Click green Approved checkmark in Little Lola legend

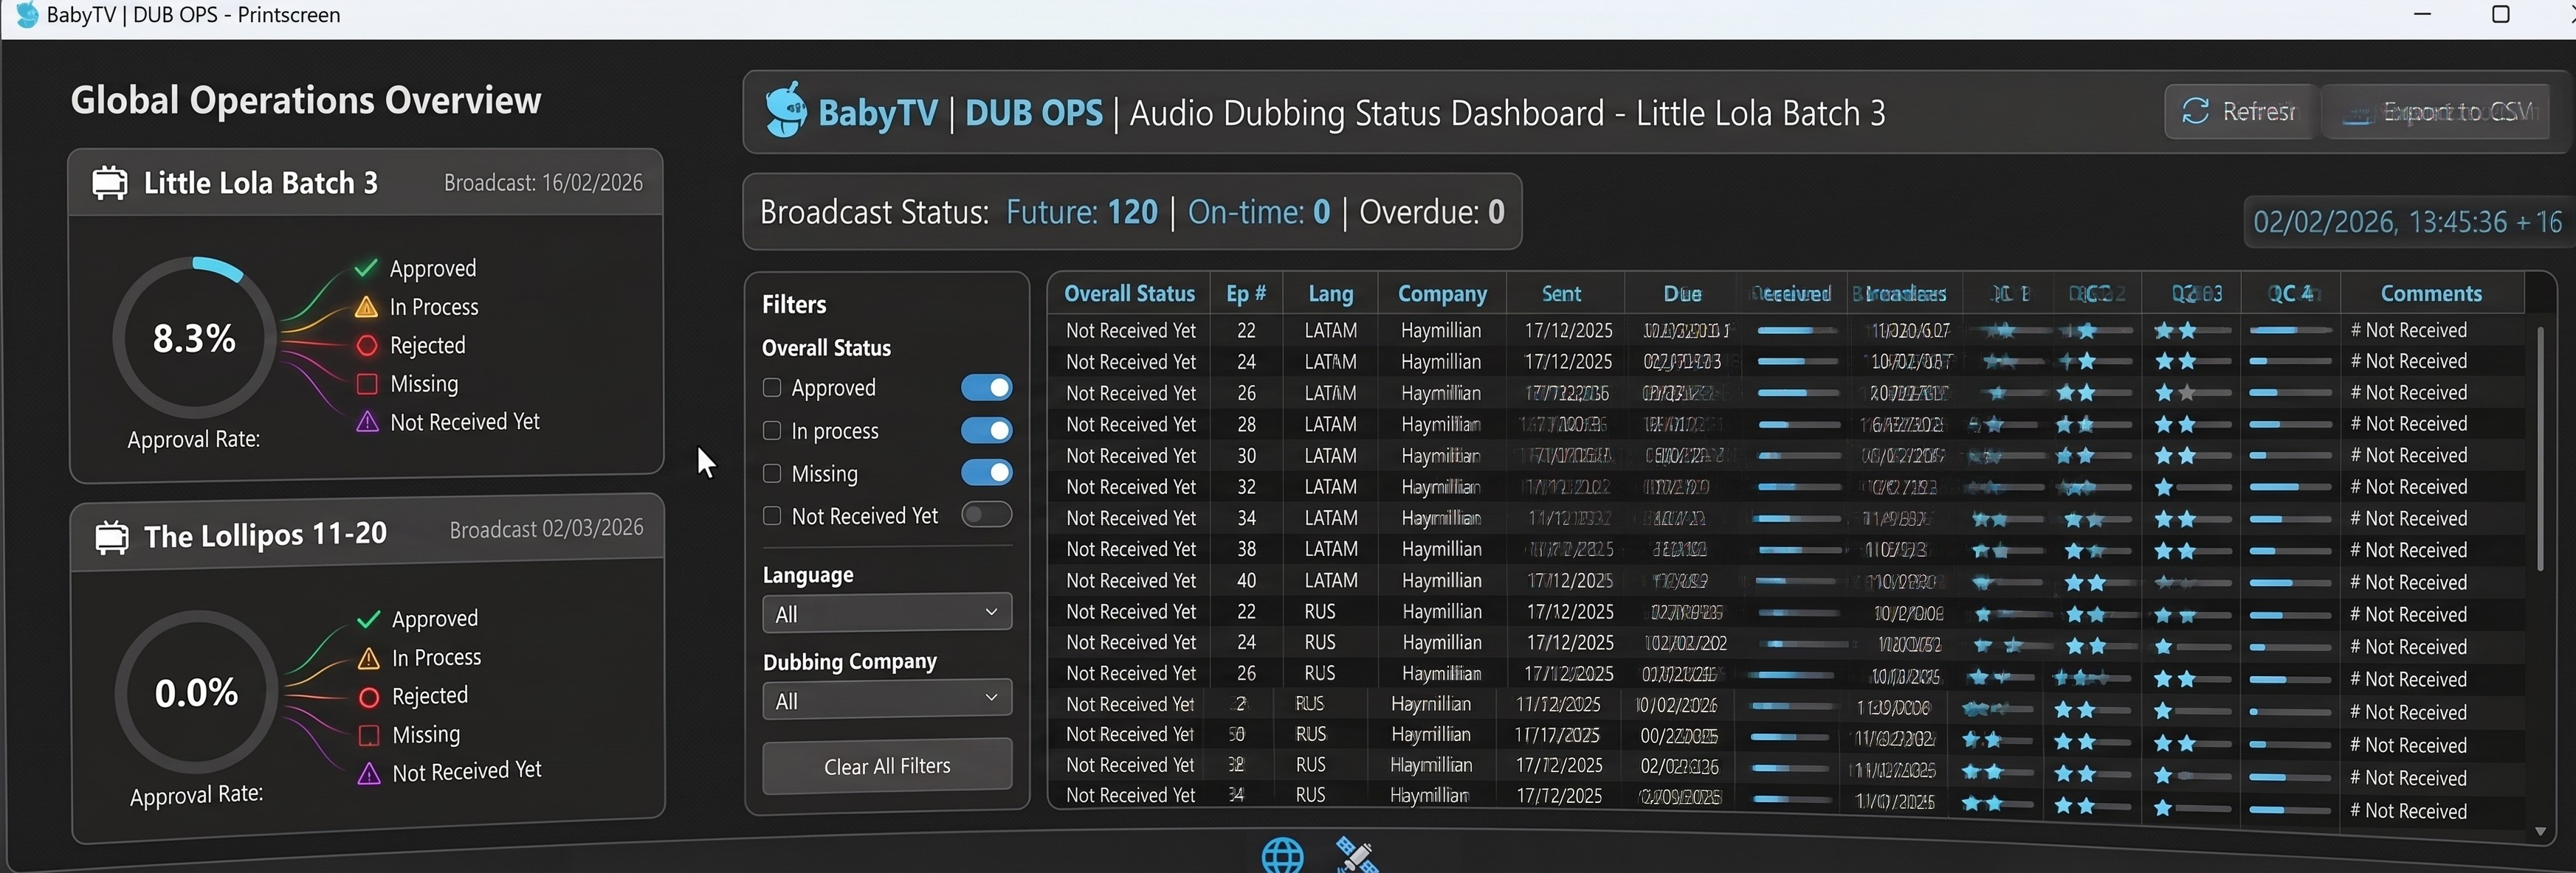(x=366, y=268)
